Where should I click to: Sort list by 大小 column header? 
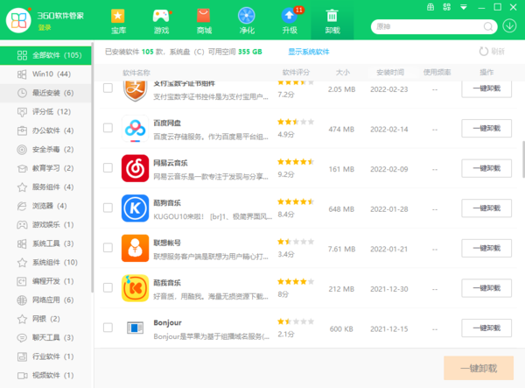(x=342, y=72)
